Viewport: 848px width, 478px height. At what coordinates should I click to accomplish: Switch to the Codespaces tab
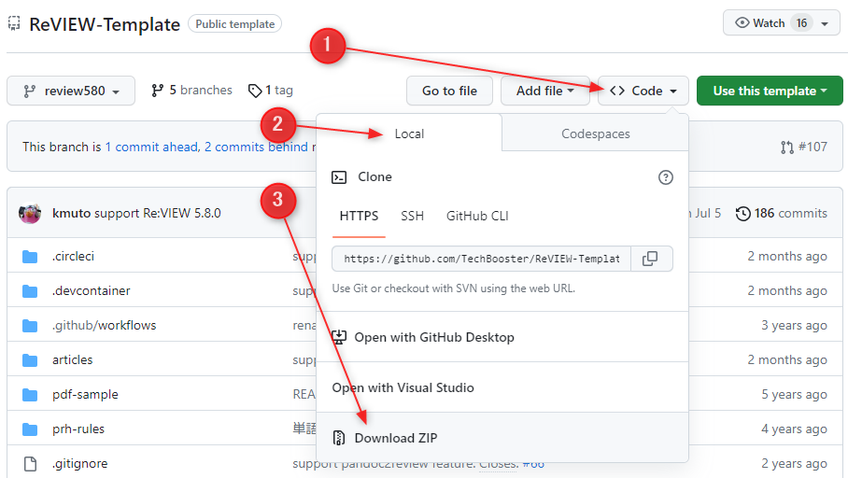pos(596,134)
